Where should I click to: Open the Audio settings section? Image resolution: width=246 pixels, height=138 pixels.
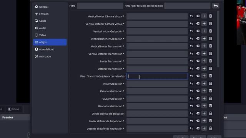tap(50, 28)
